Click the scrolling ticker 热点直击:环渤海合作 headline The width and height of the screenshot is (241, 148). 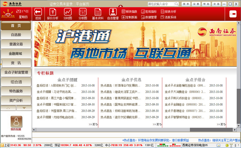156,140
